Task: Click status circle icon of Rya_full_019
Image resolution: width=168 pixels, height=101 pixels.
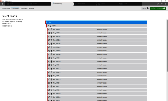Action: pos(49,94)
